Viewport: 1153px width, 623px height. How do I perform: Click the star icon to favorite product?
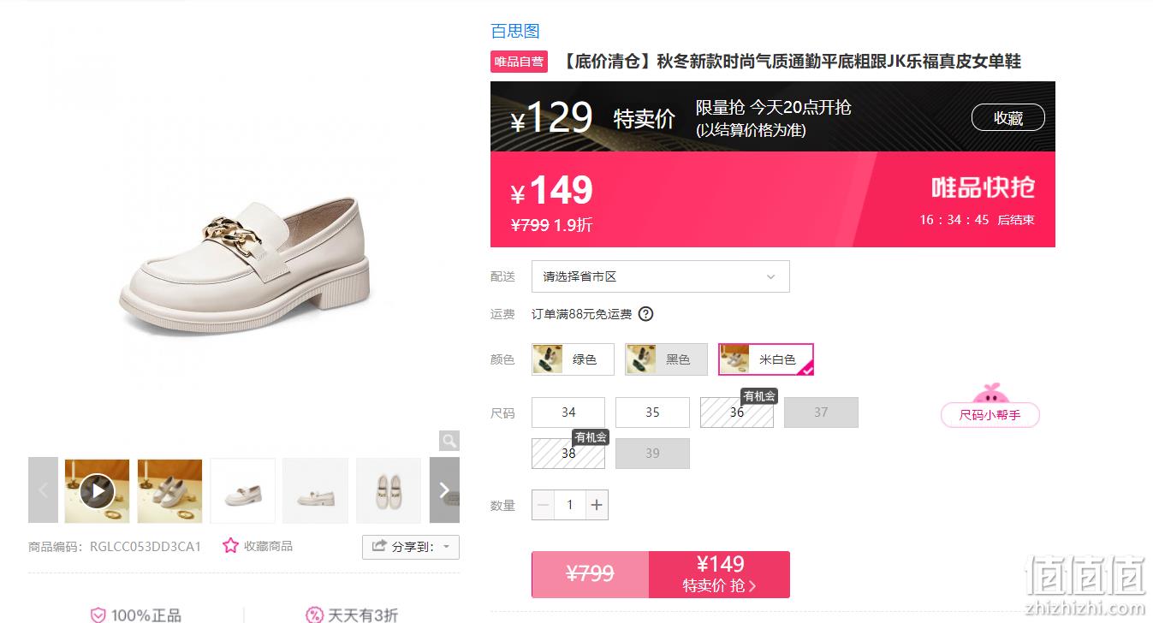(x=230, y=546)
